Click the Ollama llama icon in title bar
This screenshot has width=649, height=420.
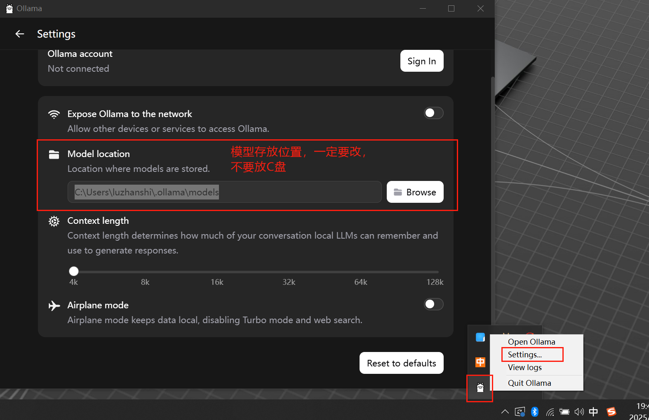click(9, 9)
